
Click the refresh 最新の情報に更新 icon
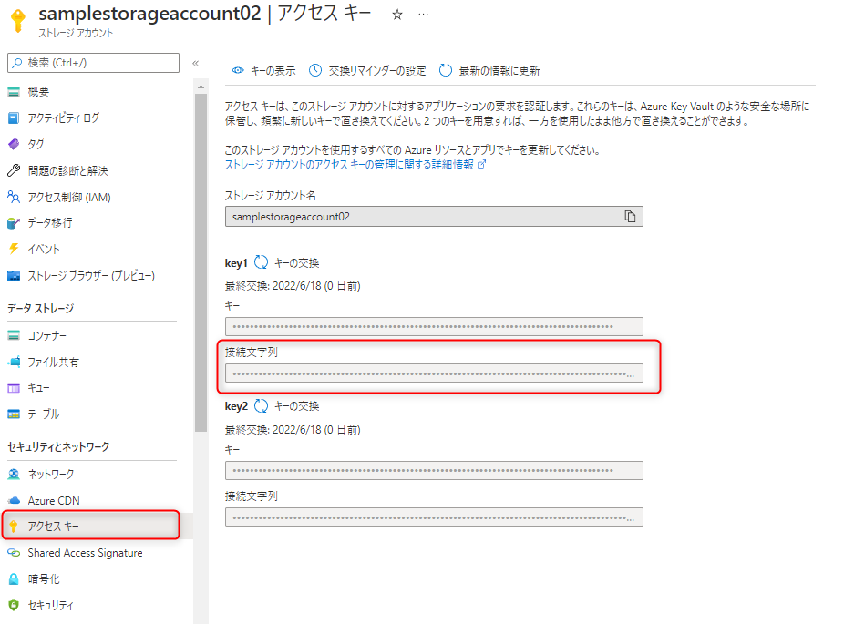point(446,70)
